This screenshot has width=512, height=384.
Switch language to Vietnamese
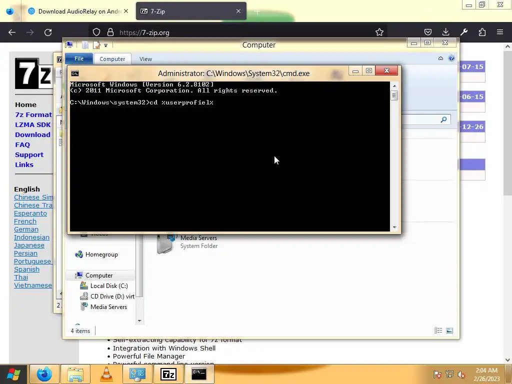pos(32,285)
